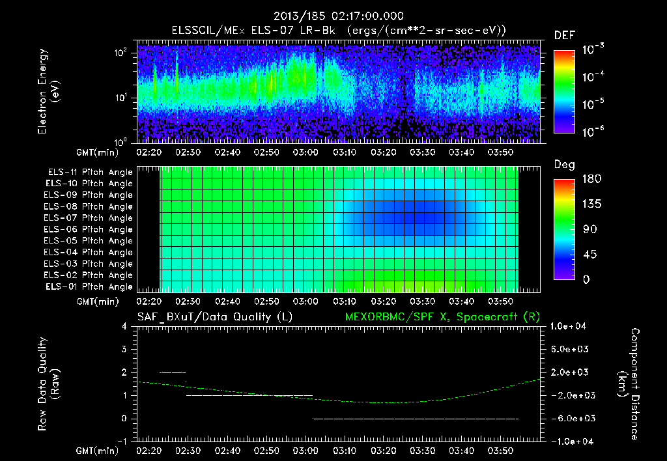Click 02:20 tick on spectrogram time axis

149,152
